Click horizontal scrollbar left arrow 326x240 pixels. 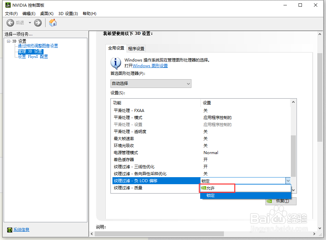tap(92, 234)
